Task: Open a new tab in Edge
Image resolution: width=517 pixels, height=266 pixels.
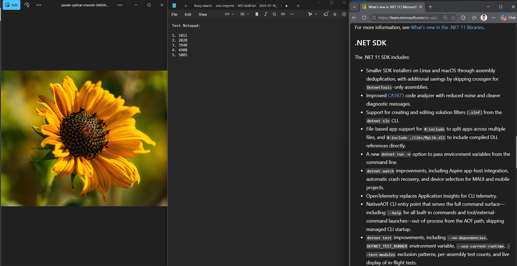Action: (x=430, y=7)
